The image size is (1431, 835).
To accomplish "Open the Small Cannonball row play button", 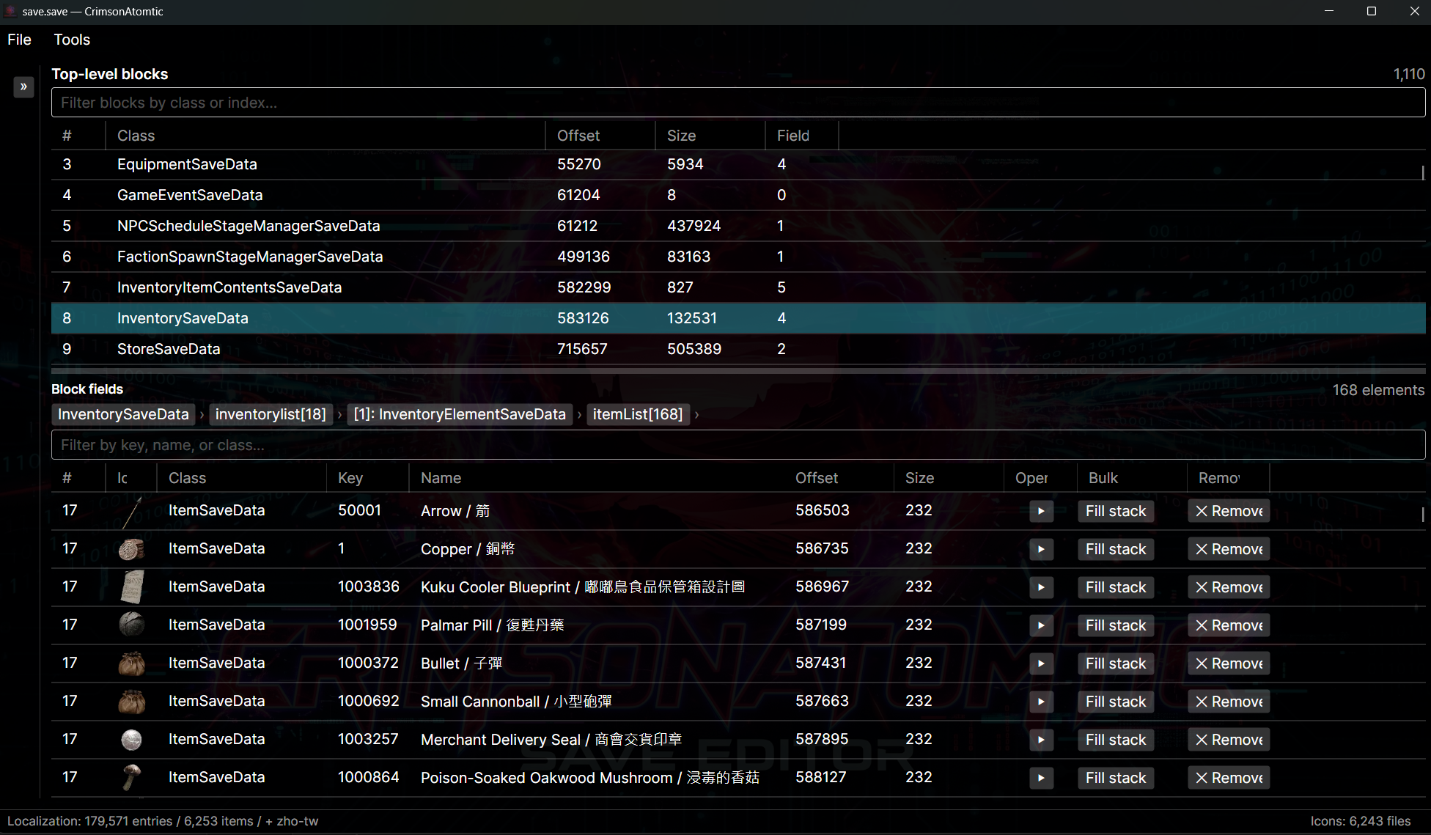I will [1041, 702].
